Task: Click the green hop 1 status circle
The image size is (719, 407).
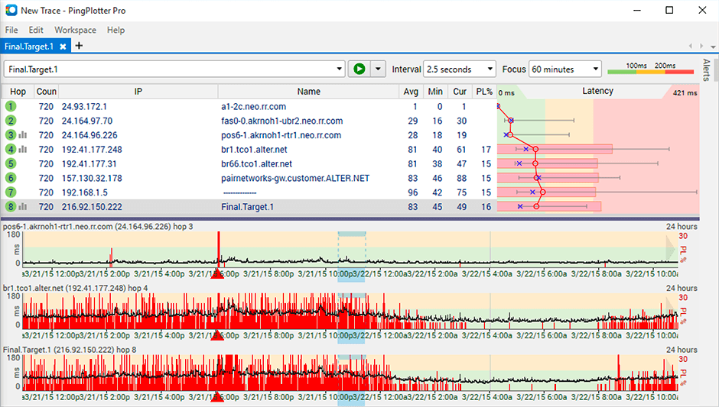Action: point(11,107)
